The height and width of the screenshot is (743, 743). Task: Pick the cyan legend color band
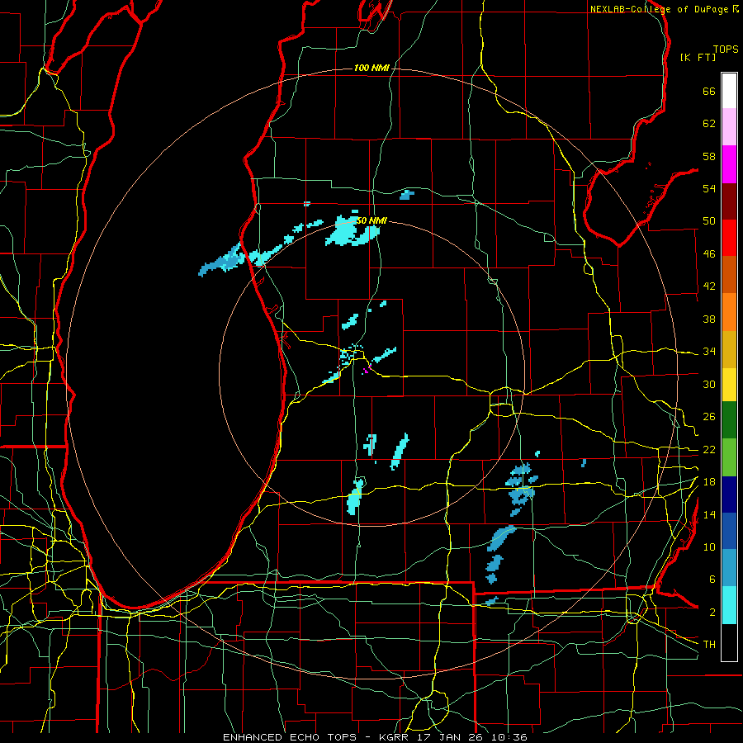pos(729,606)
